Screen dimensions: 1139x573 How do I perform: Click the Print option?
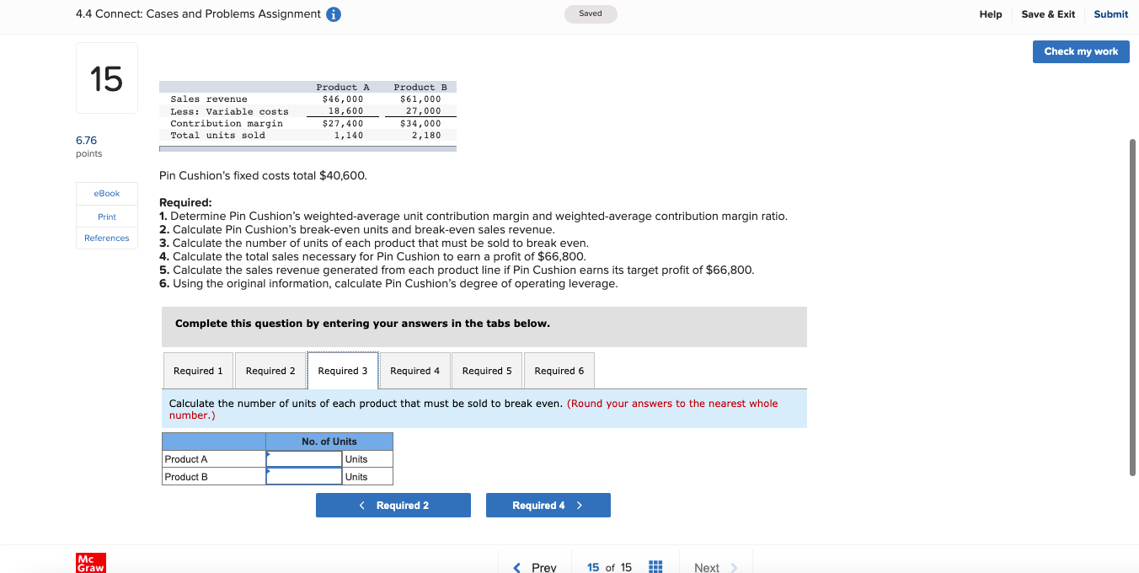coord(106,216)
